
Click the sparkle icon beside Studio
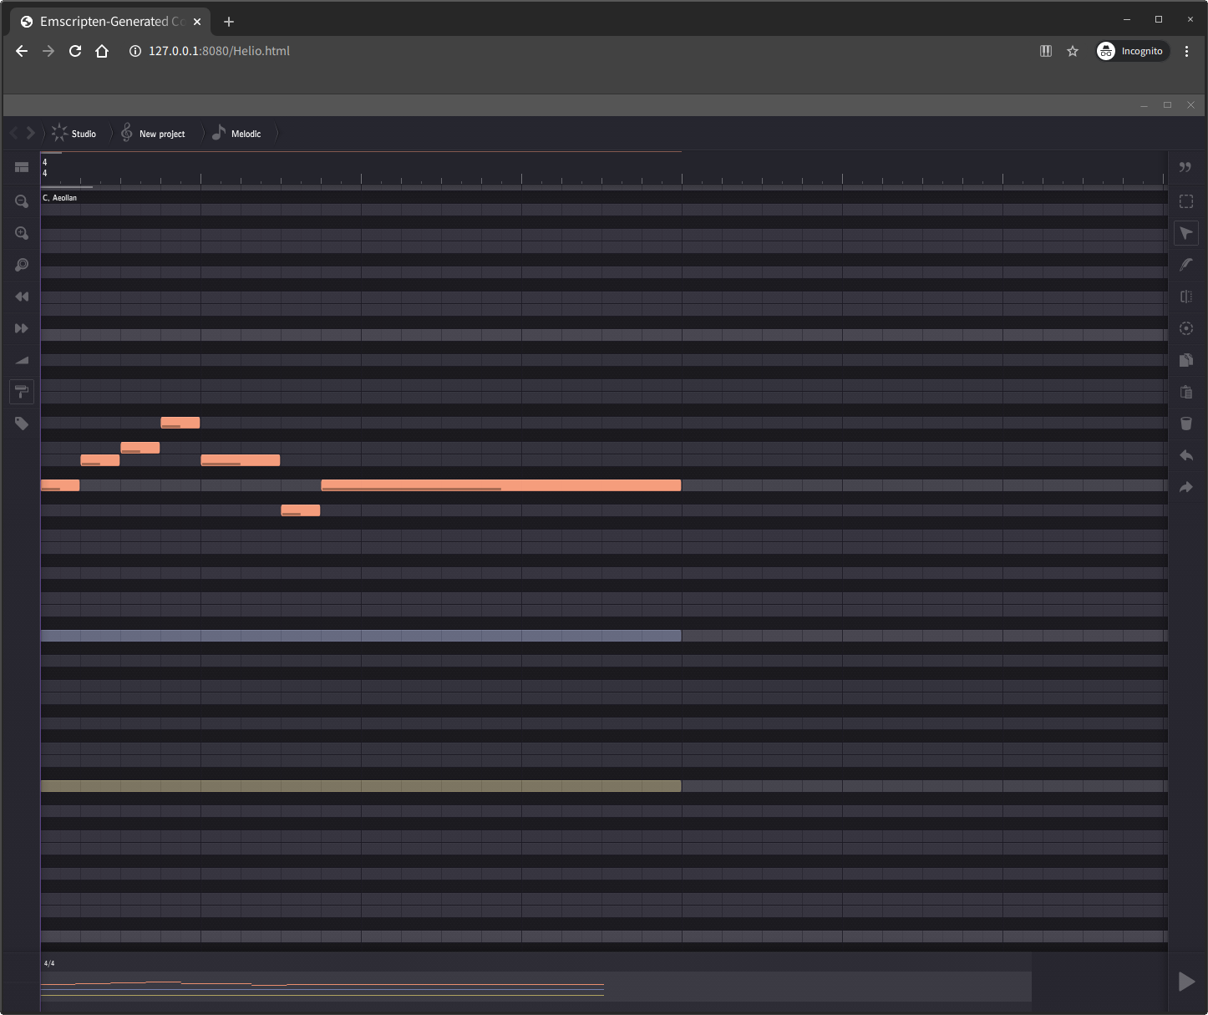(x=59, y=133)
